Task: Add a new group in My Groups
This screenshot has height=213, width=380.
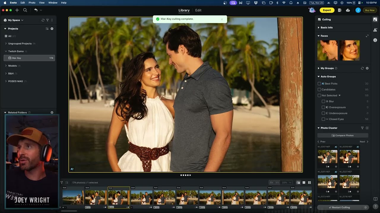Action: coord(367,68)
